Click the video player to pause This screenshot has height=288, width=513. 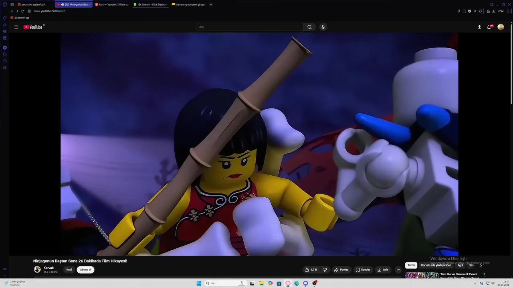[259, 144]
